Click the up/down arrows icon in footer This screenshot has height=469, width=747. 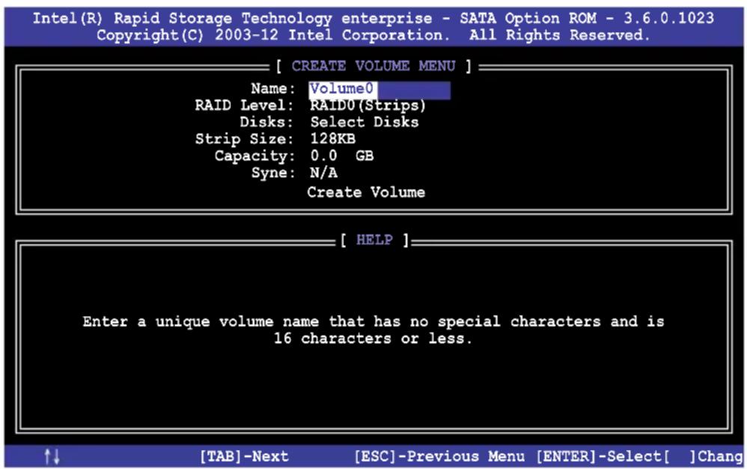(x=52, y=456)
